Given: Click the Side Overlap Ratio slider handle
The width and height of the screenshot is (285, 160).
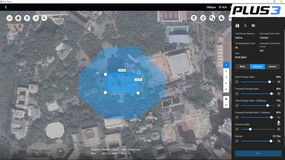Looking at the screenshot, I should (x=269, y=82).
